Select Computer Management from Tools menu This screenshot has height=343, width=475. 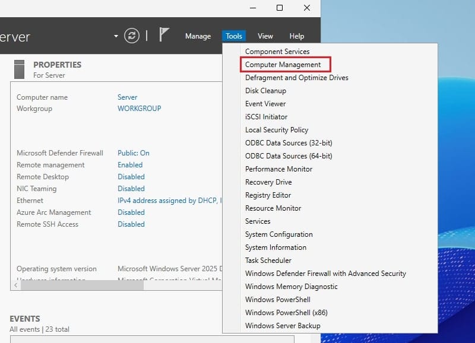[283, 65]
